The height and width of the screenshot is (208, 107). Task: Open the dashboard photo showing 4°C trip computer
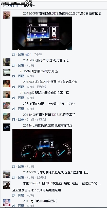pyautogui.click(x=42, y=33)
